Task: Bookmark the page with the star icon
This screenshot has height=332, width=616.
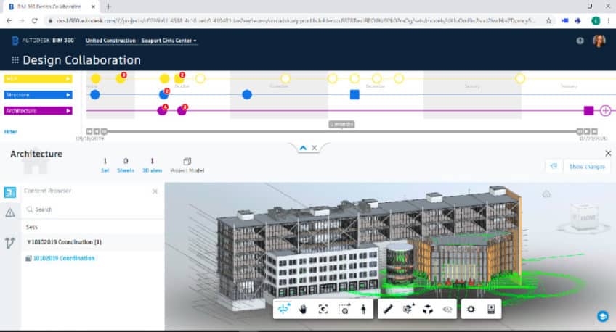Action: click(x=549, y=21)
